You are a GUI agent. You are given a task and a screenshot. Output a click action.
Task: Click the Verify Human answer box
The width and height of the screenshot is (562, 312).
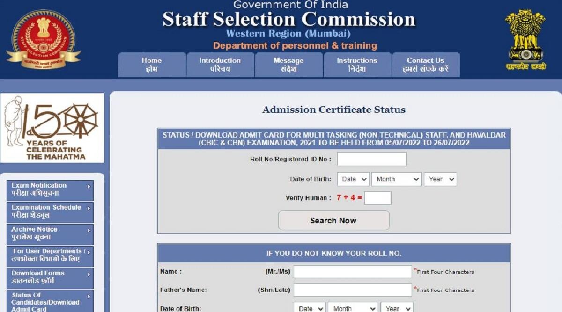tap(377, 198)
